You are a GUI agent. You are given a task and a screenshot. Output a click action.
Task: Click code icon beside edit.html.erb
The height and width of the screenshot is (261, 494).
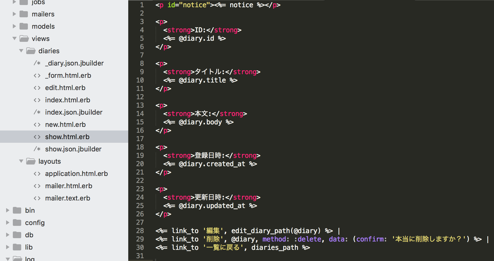tap(37, 88)
